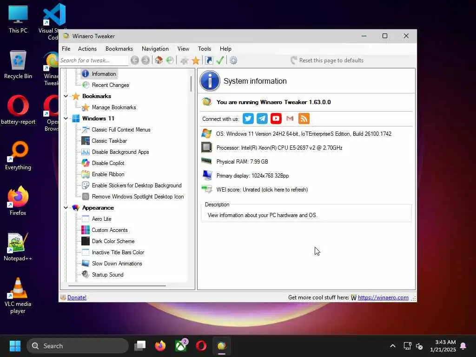Open the YouTube social link icon

[x=276, y=119]
